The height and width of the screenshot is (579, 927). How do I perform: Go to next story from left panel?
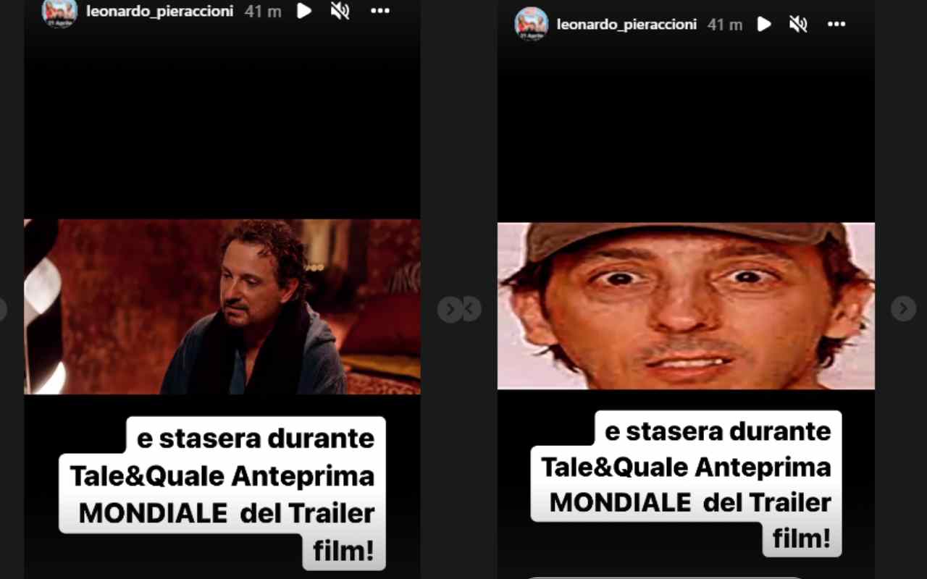click(x=449, y=310)
